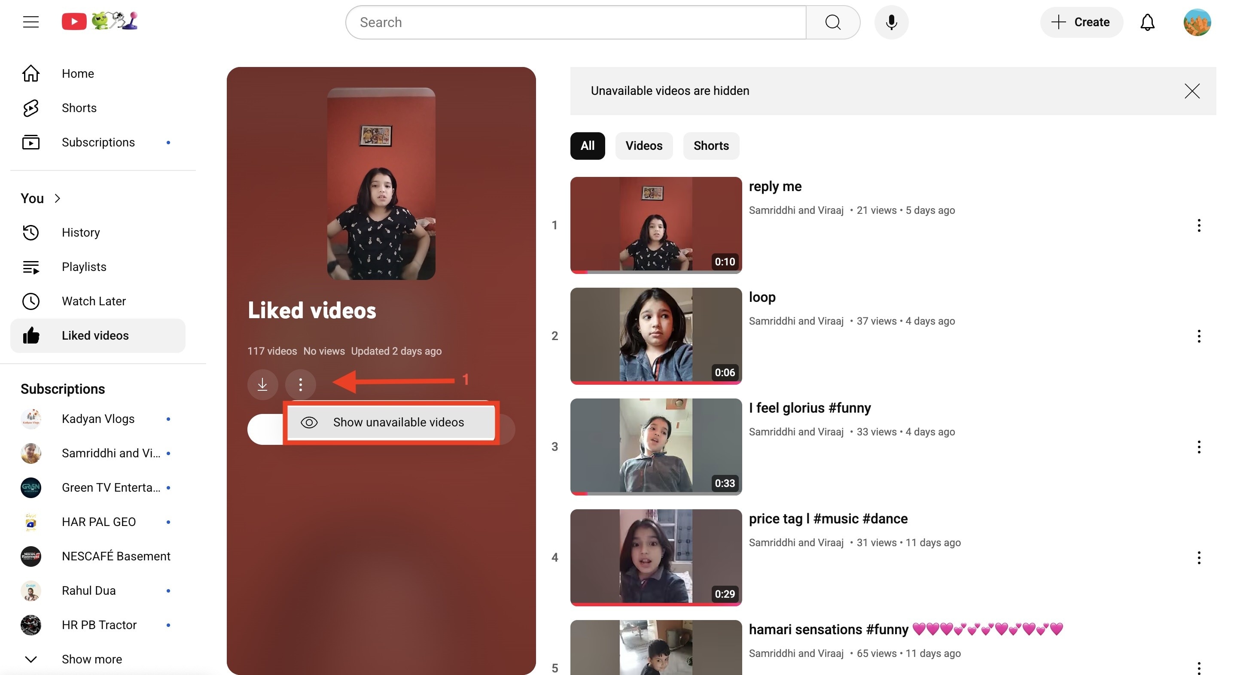
Task: Open Shorts from the sidebar
Action: (98, 108)
